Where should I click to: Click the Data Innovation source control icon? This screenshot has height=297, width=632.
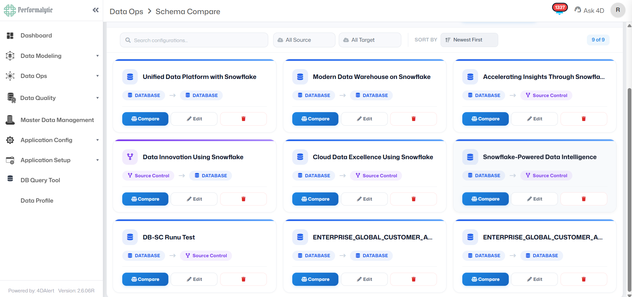(x=130, y=157)
